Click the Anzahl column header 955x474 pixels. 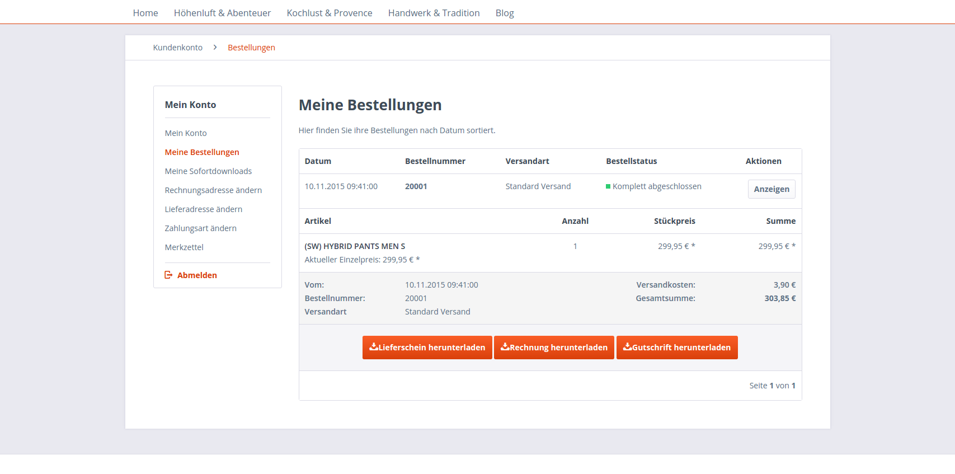(575, 221)
